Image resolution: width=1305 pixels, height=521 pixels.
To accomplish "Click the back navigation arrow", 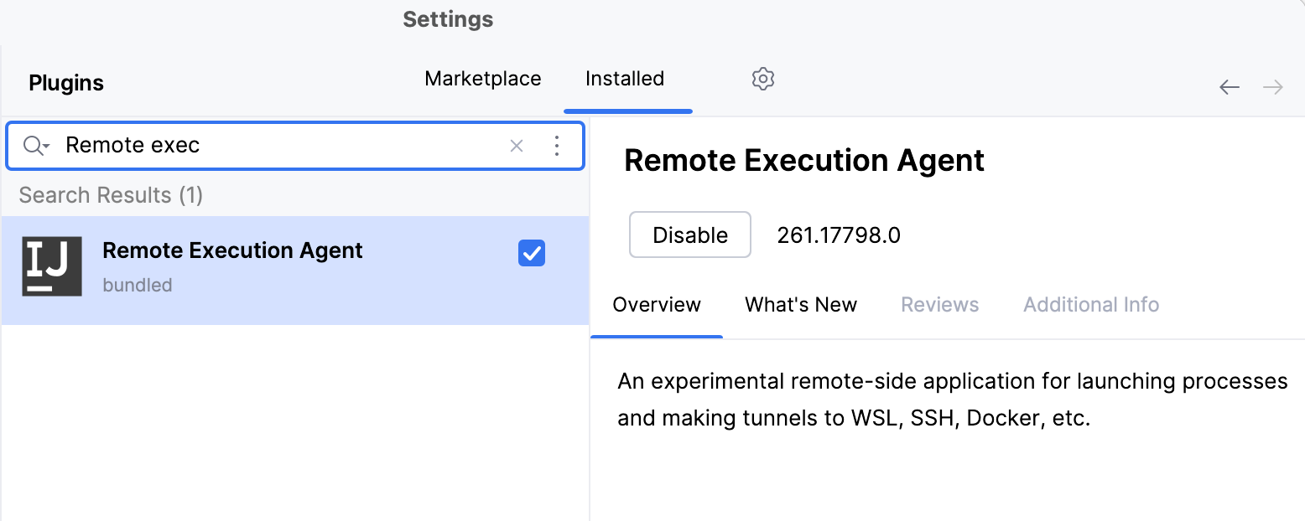I will 1229,86.
